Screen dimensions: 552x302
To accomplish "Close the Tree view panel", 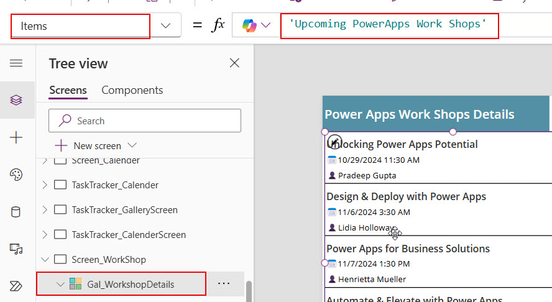I will [234, 63].
